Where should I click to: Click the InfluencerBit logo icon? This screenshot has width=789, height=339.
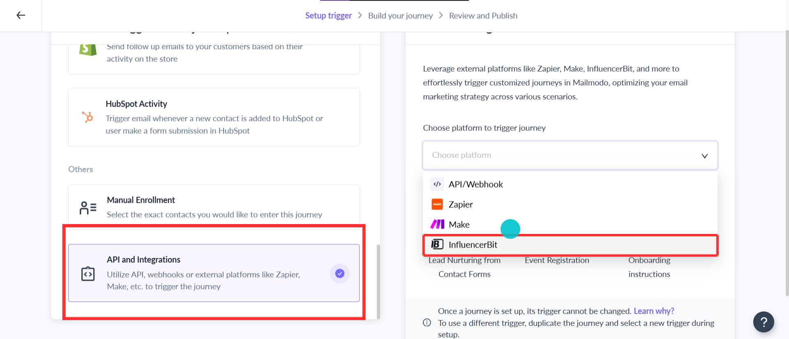pos(437,245)
